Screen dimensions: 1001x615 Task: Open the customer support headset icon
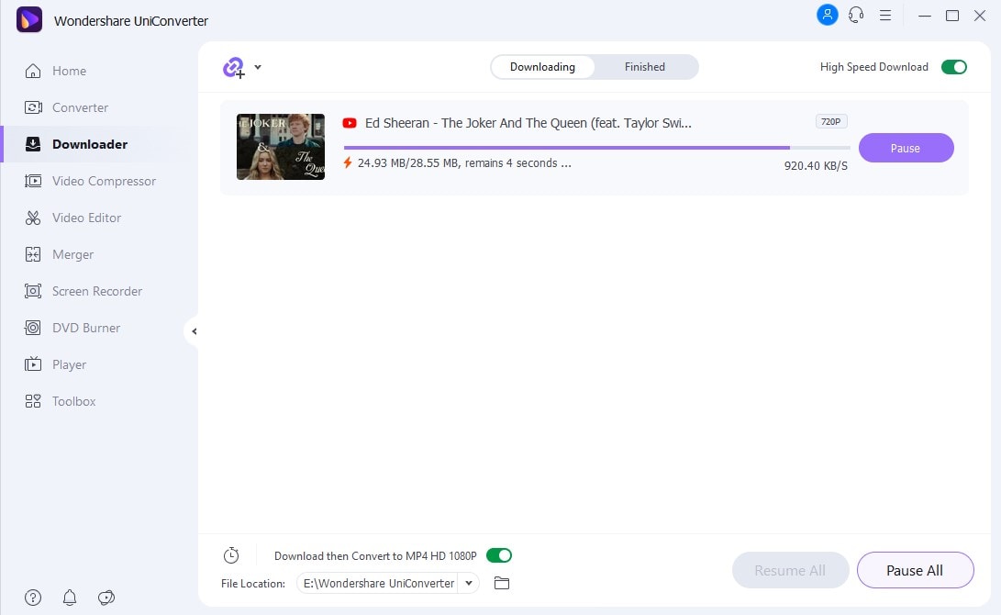pos(856,15)
